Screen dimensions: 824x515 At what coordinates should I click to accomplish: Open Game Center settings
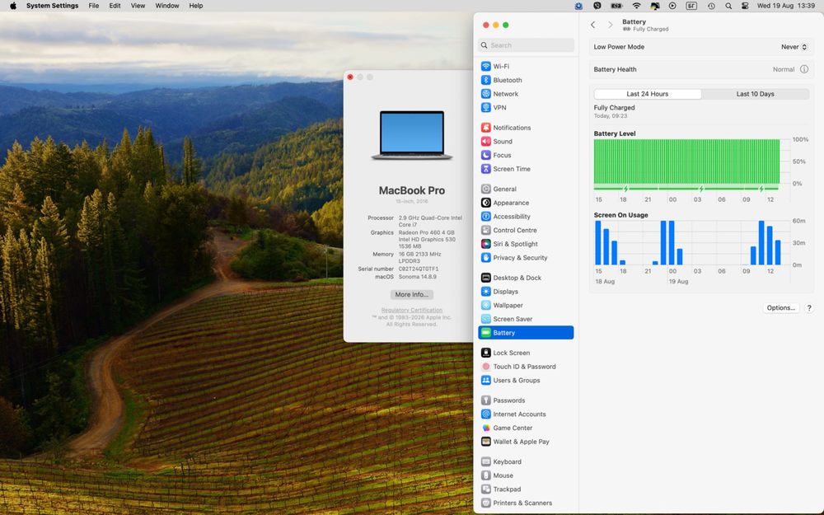click(x=526, y=428)
